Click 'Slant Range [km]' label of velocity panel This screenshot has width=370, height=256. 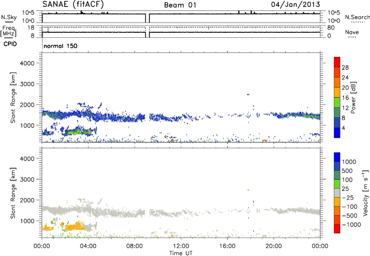(13, 193)
